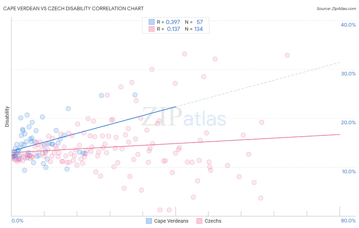
Task: Select the Cape Verdeans legend label
Action: (x=171, y=221)
